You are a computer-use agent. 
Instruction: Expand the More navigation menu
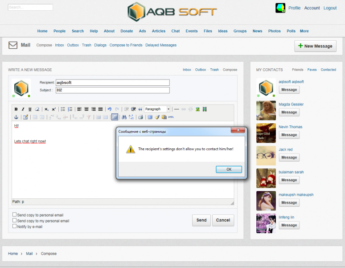point(304,31)
